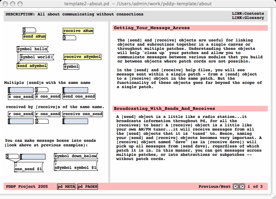Click the previous page arrow button
Screen dimensions: 276x199
(236, 186)
